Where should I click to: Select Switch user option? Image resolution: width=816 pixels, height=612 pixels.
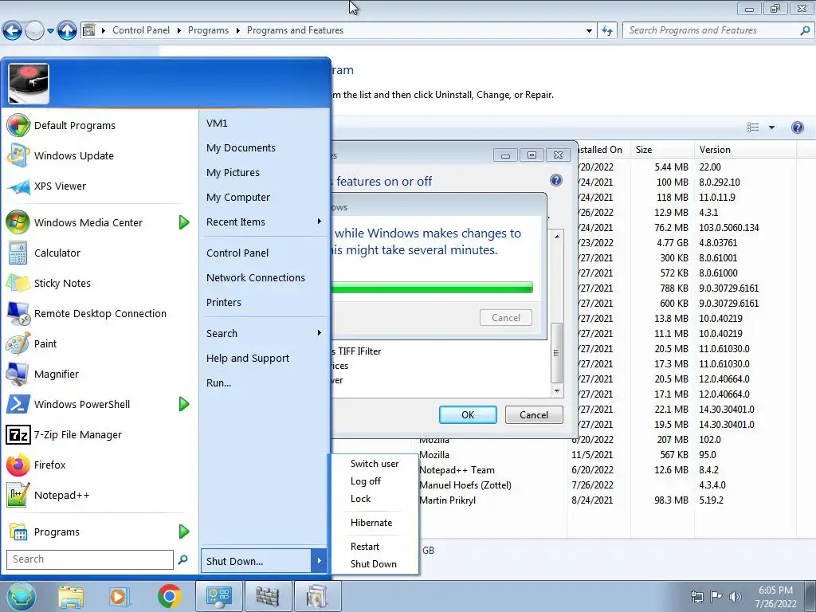click(x=375, y=464)
